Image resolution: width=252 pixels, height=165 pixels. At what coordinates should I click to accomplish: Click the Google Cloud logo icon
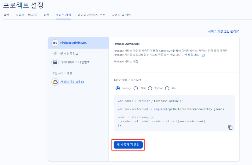pyautogui.click(x=55, y=82)
